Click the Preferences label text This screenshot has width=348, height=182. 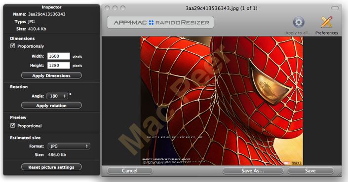tap(327, 33)
